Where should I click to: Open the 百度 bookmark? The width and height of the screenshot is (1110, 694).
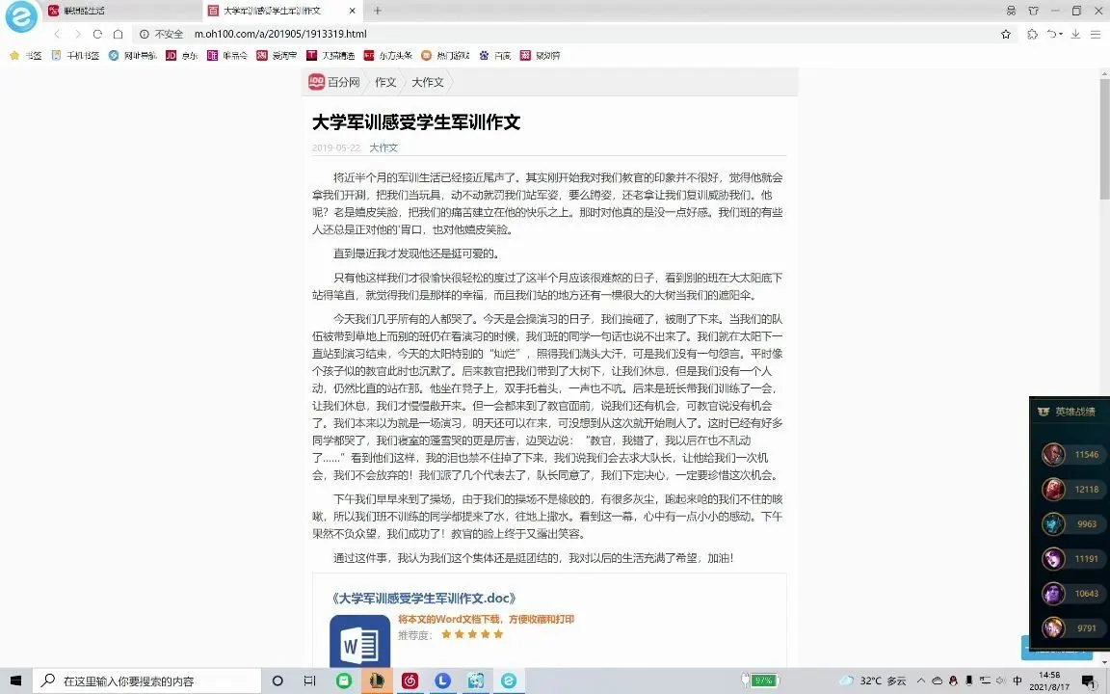495,55
